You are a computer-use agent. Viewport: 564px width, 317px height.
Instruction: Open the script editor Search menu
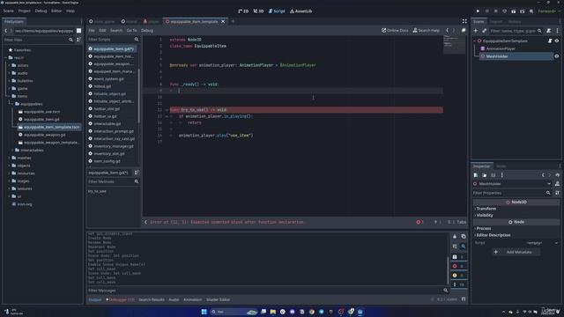point(116,31)
